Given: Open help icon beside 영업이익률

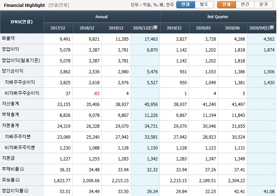Looking at the screenshot, I should 26,191.
